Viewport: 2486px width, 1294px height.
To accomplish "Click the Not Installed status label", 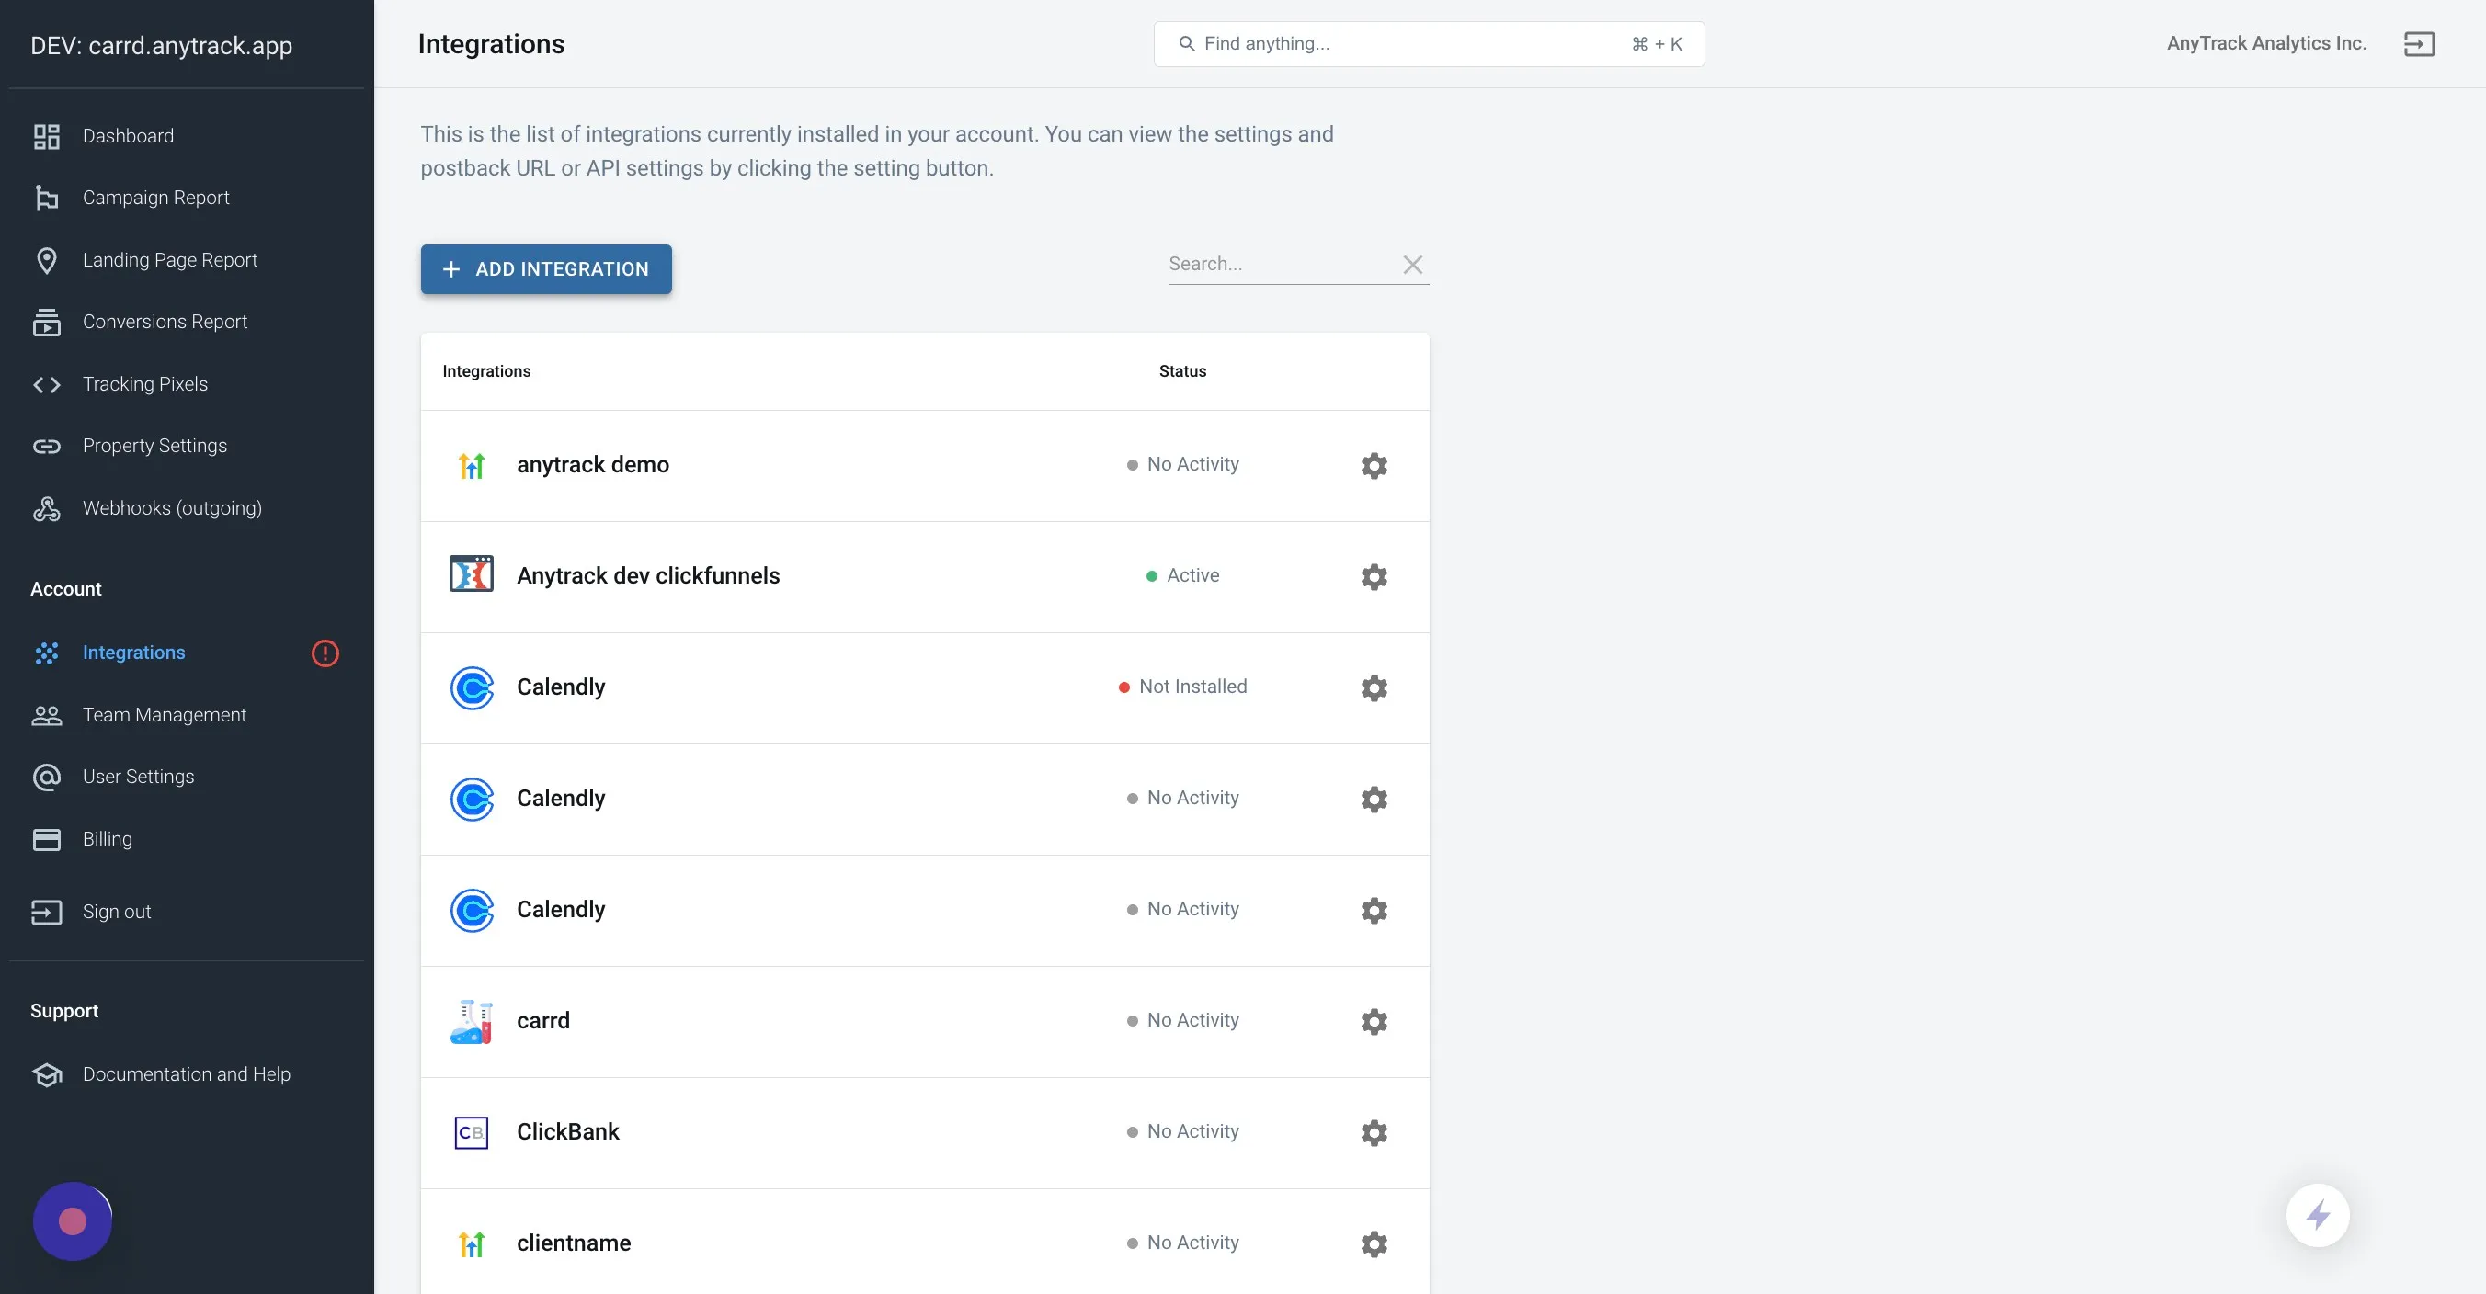I will [1192, 687].
